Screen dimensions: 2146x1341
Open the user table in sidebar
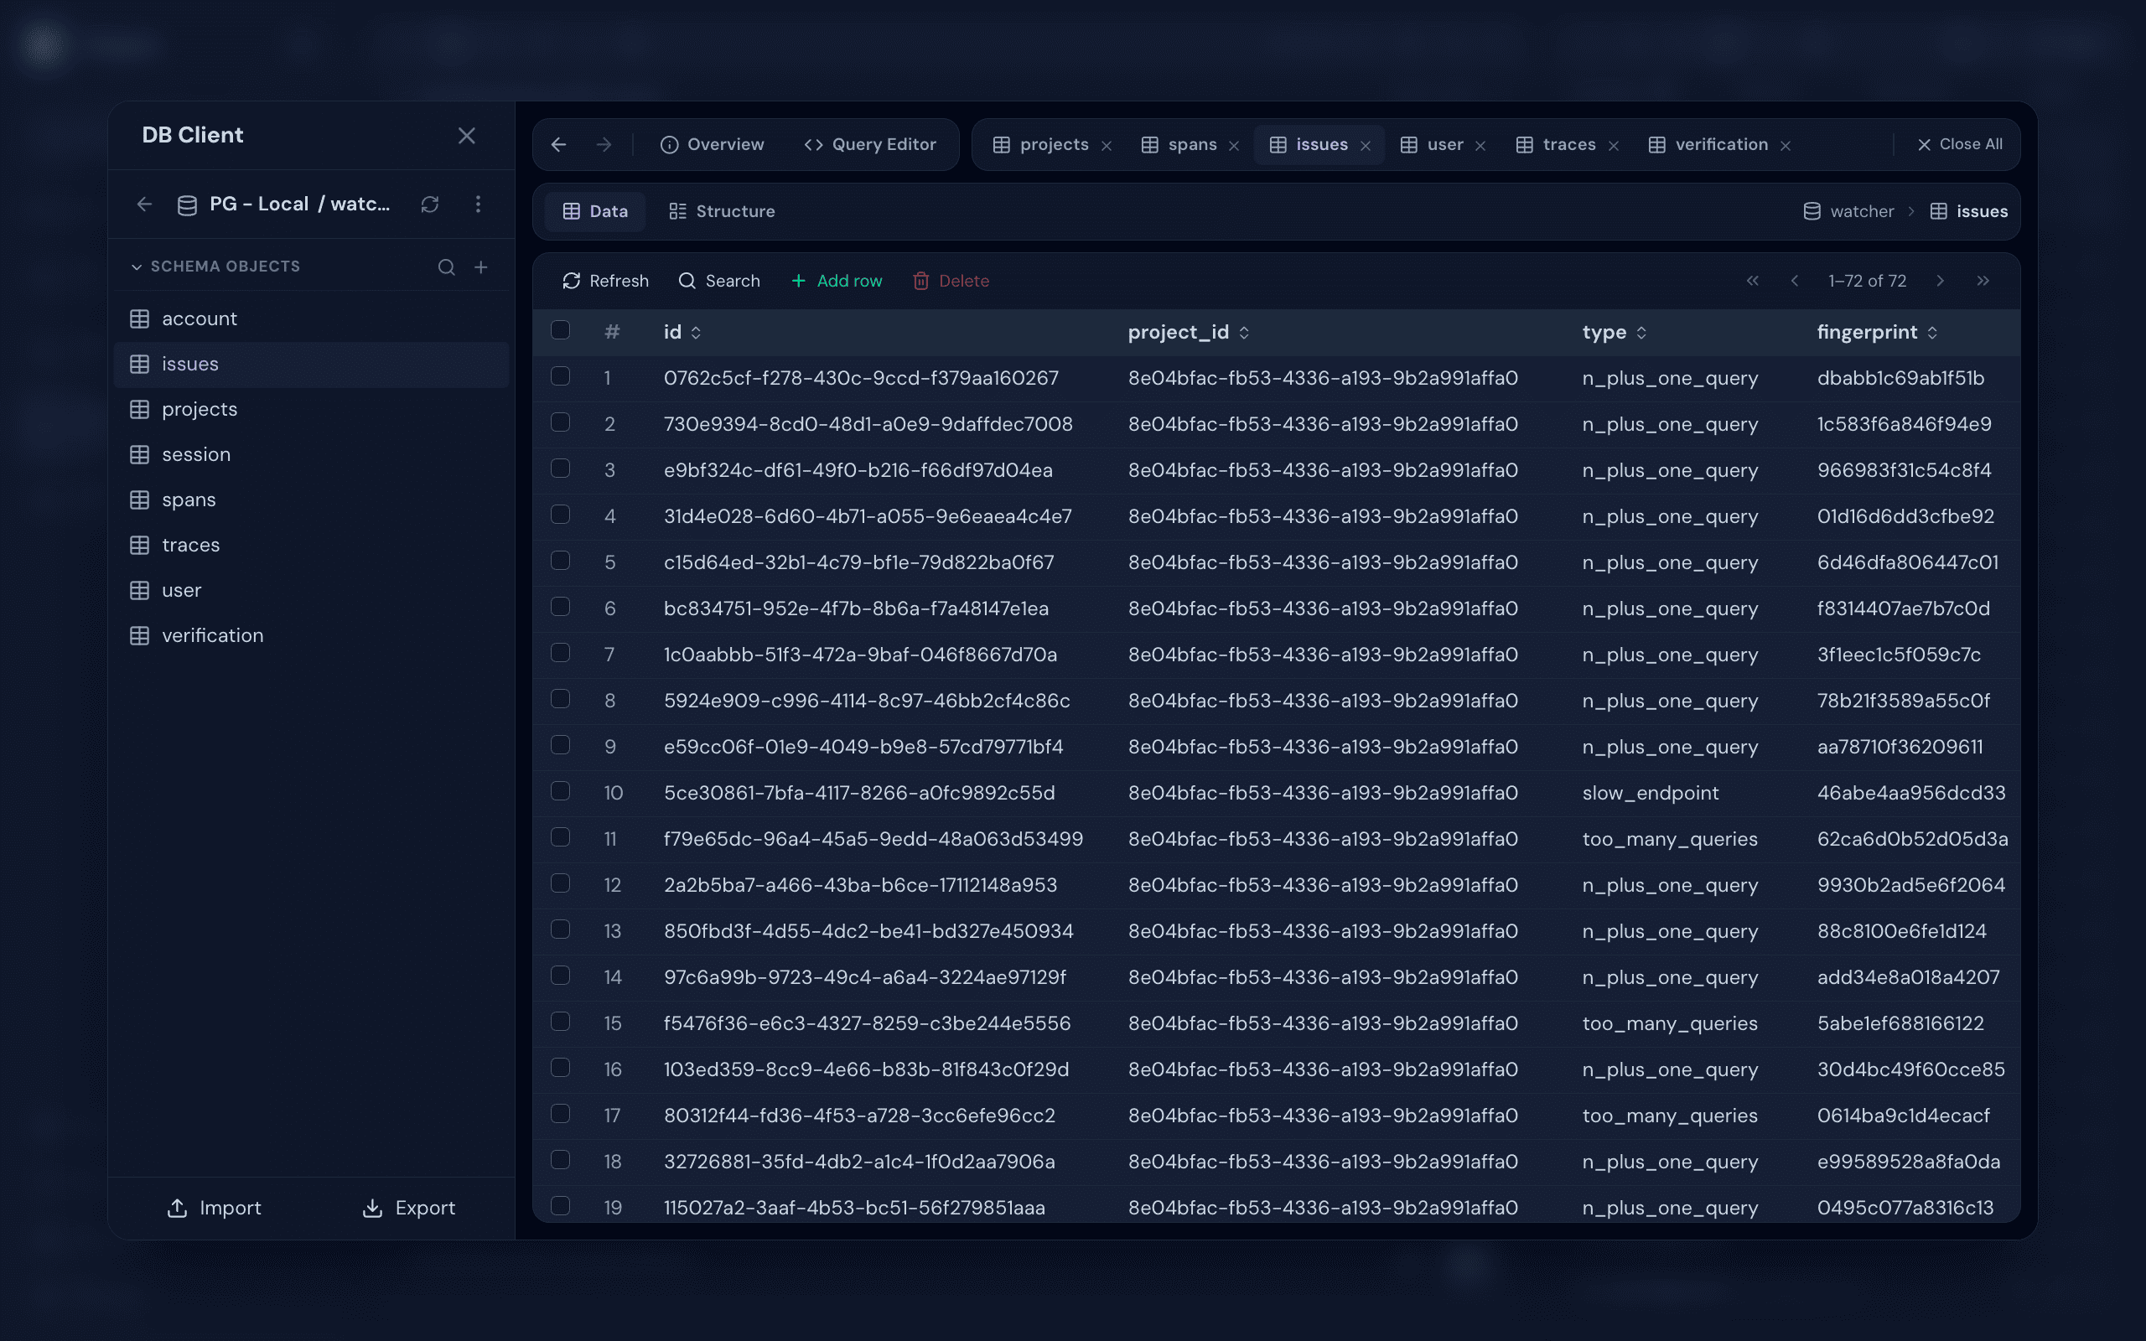(x=311, y=590)
